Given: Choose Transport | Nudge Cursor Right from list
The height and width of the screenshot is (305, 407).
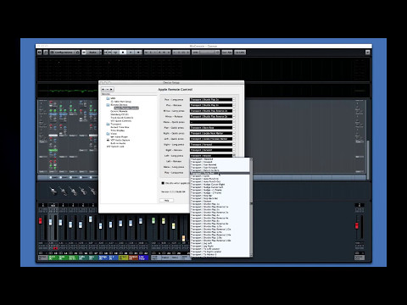Looking at the screenshot, I should click(x=220, y=185).
